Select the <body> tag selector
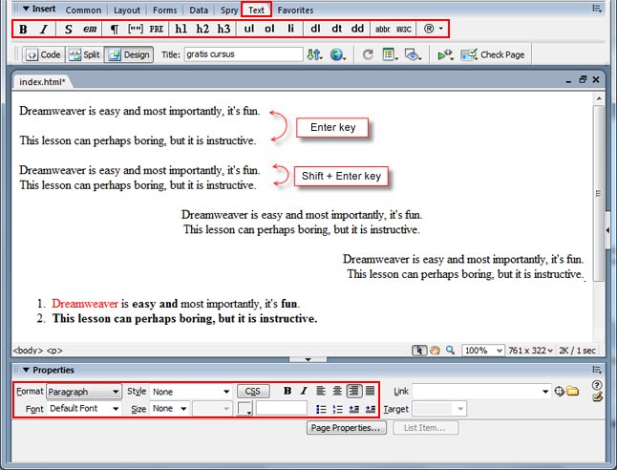This screenshot has width=617, height=470. (x=28, y=351)
